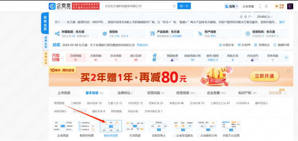Click the info icon next to 企业受益股东
The height and width of the screenshot is (141, 298).
click(174, 136)
